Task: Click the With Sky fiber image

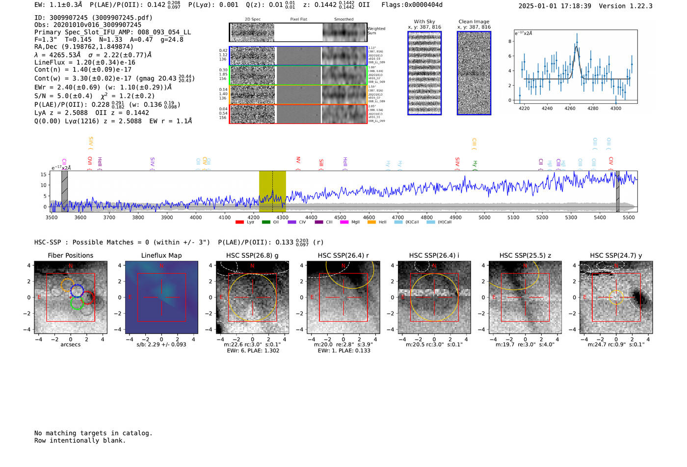Action: click(424, 73)
